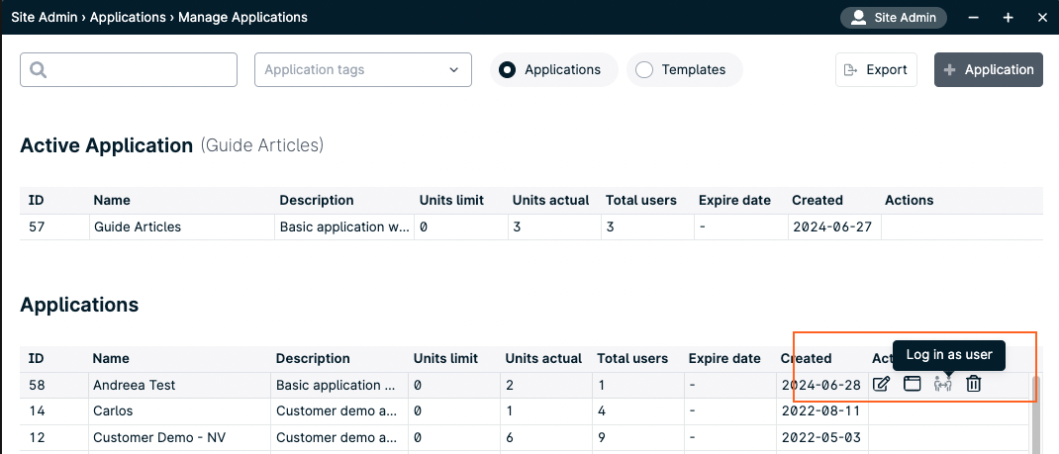Click the applications table scrollbar

click(x=1036, y=412)
